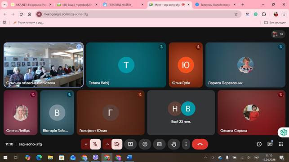Open Word from taskbar
Viewport: 289px width, 162px height.
click(x=129, y=158)
